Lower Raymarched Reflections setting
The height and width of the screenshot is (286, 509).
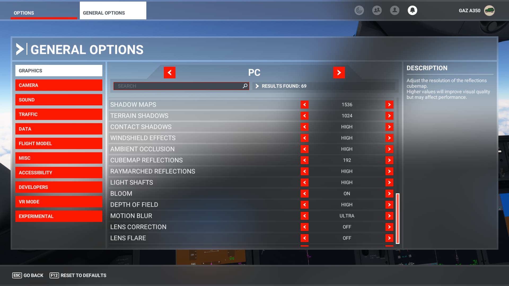point(304,171)
